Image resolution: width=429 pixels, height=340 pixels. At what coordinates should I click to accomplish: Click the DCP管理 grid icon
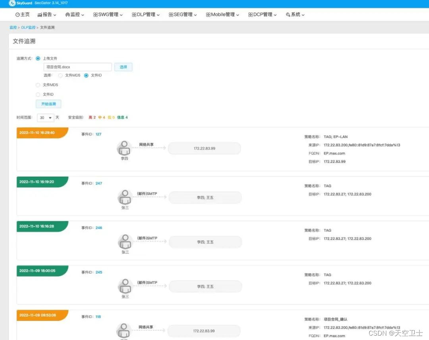(250, 14)
